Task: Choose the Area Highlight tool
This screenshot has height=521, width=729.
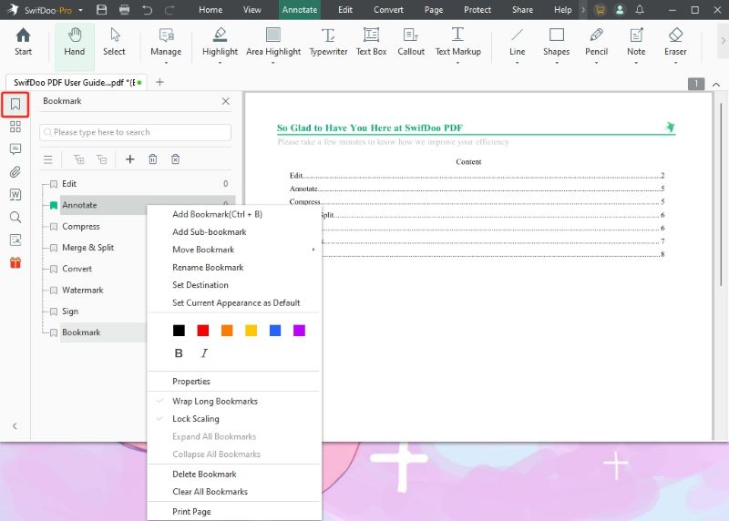Action: pyautogui.click(x=273, y=44)
